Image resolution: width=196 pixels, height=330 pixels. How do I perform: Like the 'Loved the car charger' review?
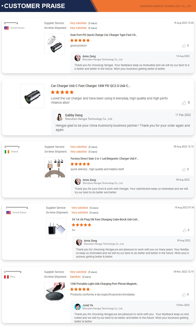pos(184,103)
